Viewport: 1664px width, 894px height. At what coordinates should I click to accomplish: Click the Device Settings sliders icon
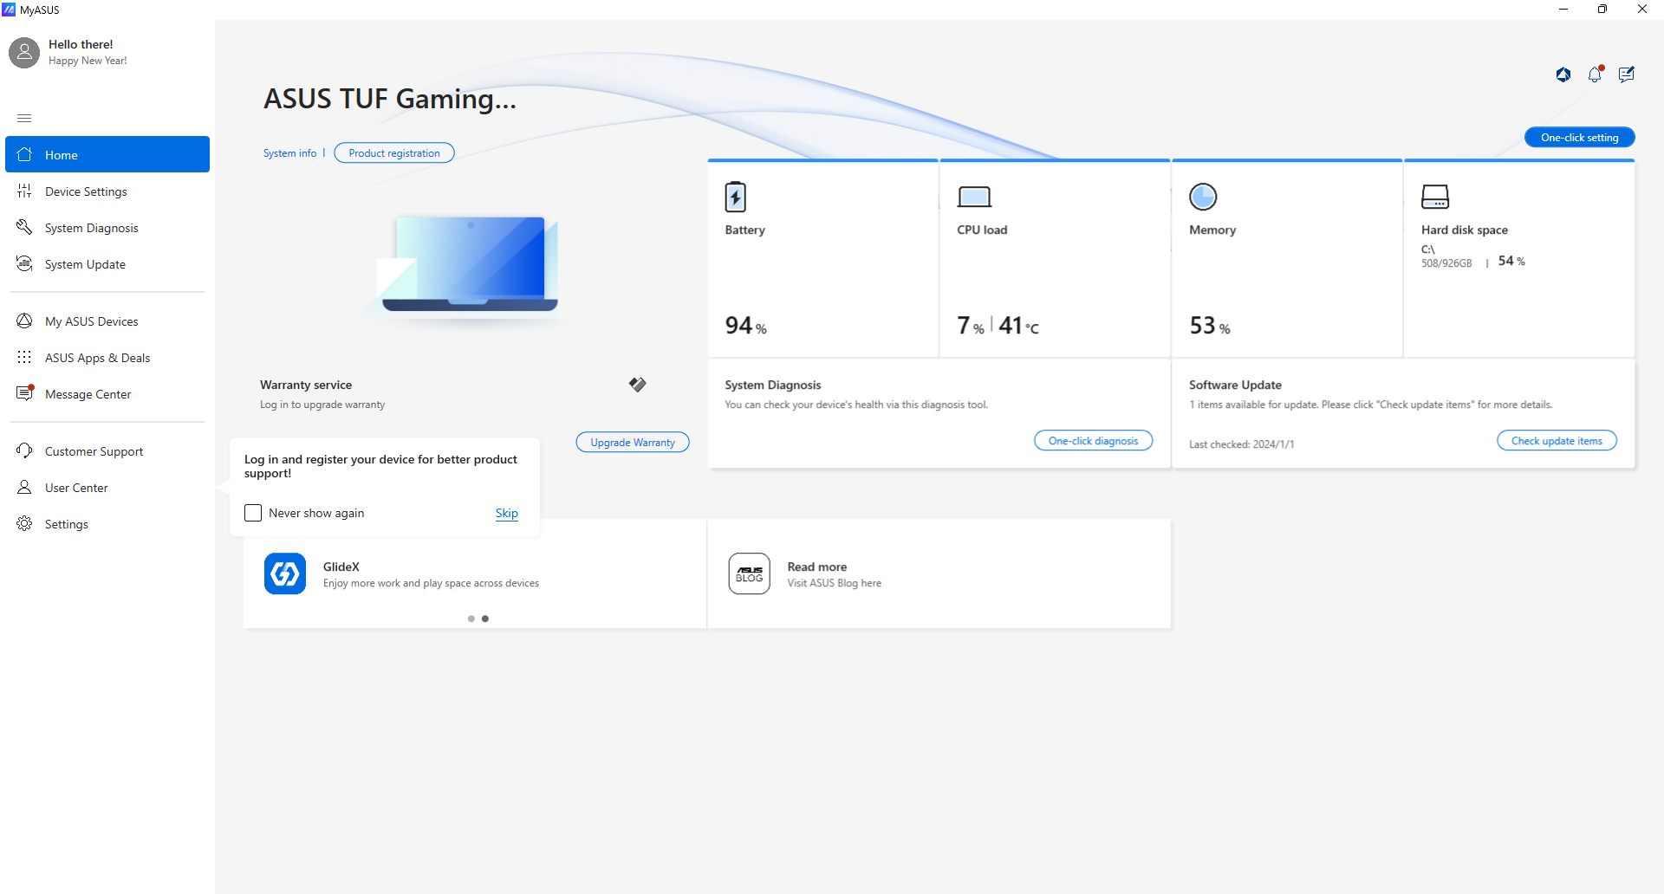point(24,191)
